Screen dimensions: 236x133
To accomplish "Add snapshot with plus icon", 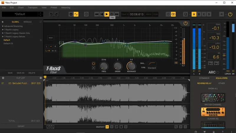I will [112, 127].
